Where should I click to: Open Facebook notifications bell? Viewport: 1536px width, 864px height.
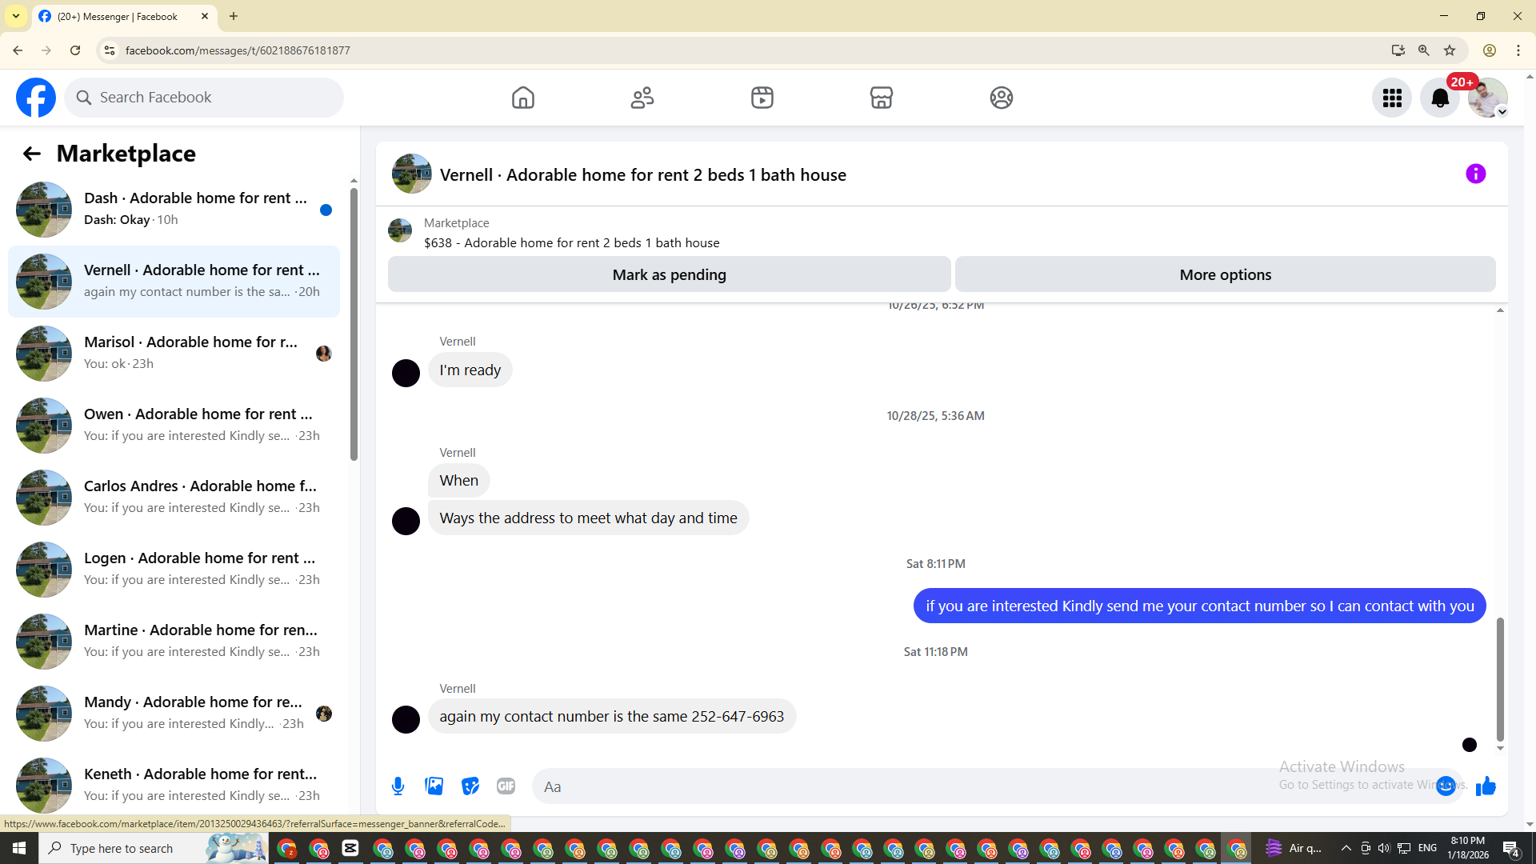[x=1439, y=98]
